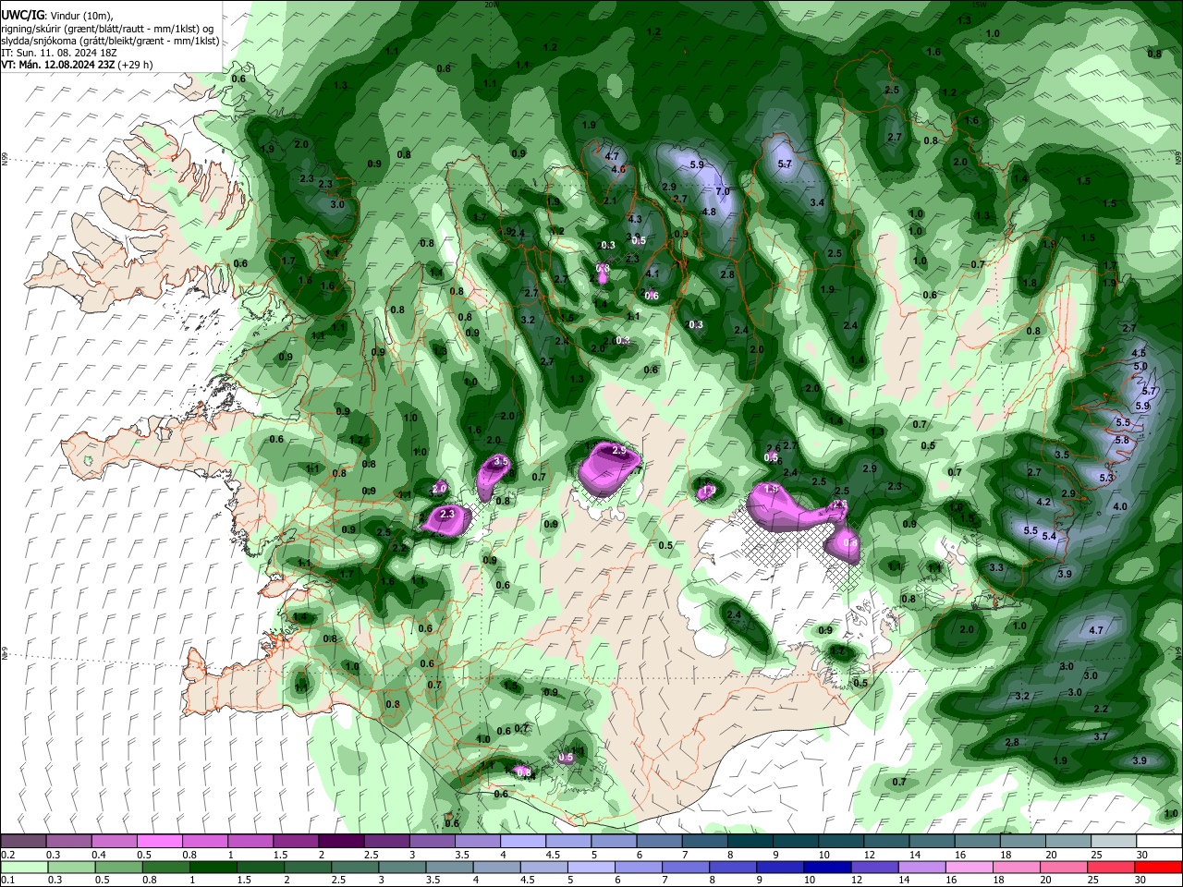Select the bright red swatch ending lower legend
Image resolution: width=1183 pixels, height=887 pixels.
(x=1158, y=868)
